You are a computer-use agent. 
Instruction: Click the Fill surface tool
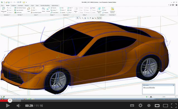[x=104, y=8]
